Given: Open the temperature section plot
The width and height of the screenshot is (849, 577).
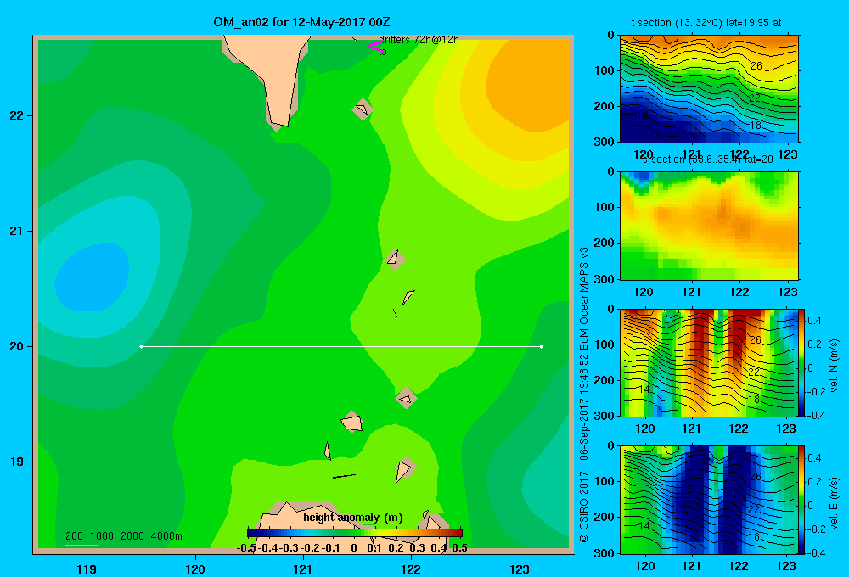Looking at the screenshot, I should [x=709, y=89].
